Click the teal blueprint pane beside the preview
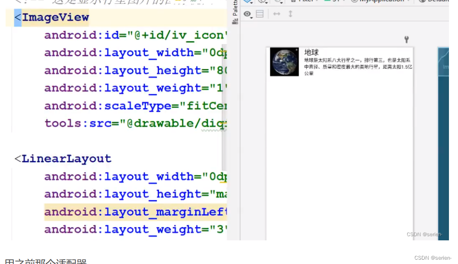 (443, 144)
